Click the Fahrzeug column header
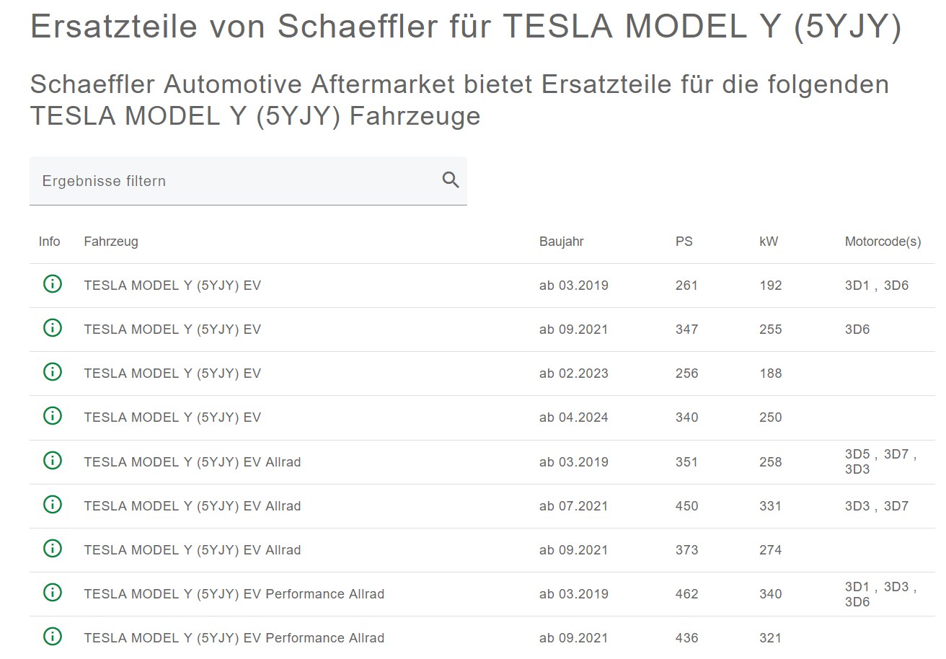The height and width of the screenshot is (659, 946). pyautogui.click(x=111, y=242)
